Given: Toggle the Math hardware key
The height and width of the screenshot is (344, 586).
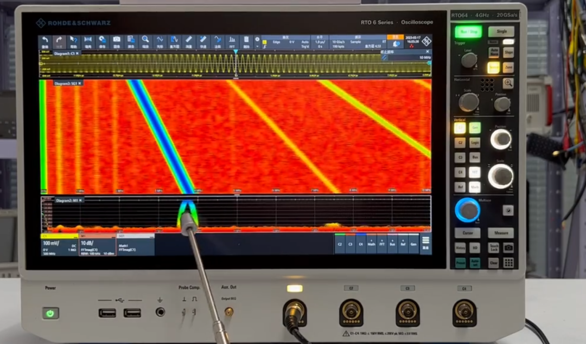Looking at the screenshot, I should (475, 186).
